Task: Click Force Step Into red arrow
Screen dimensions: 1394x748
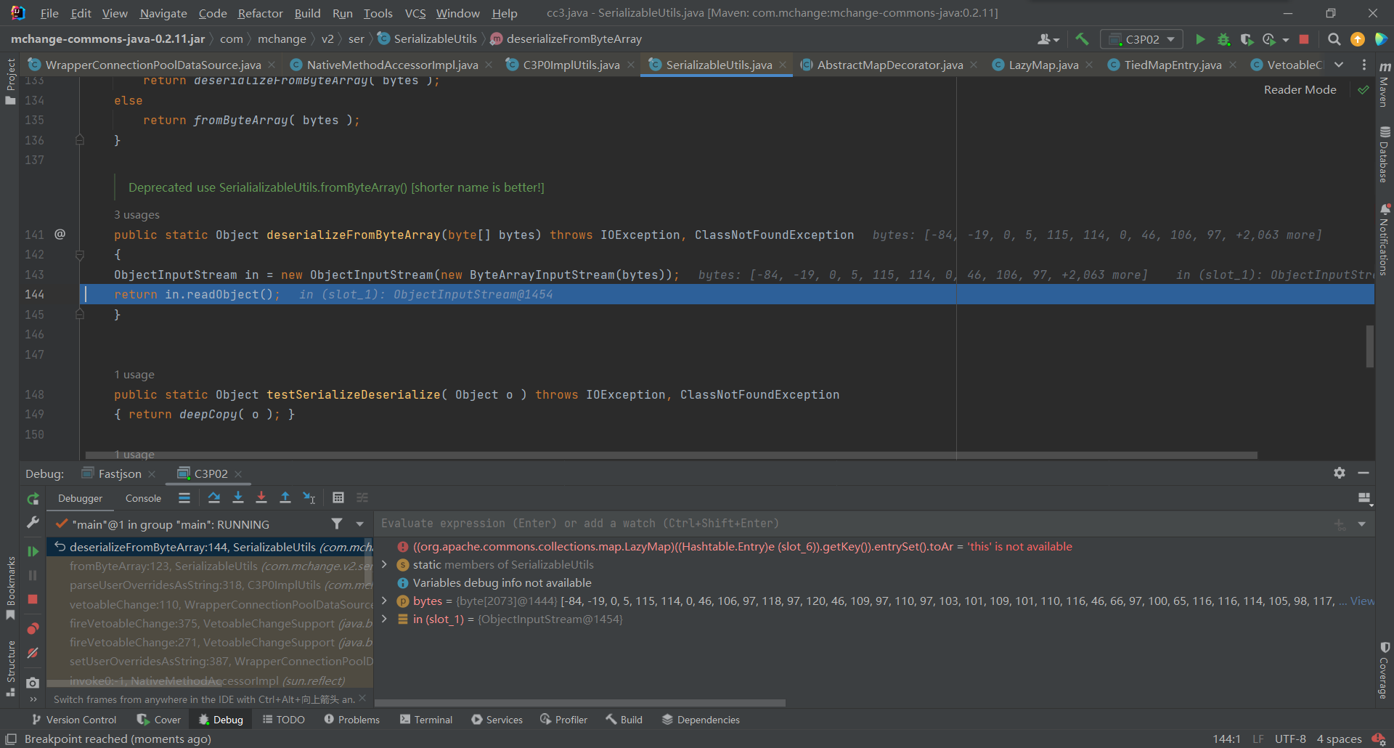Action: (x=261, y=498)
